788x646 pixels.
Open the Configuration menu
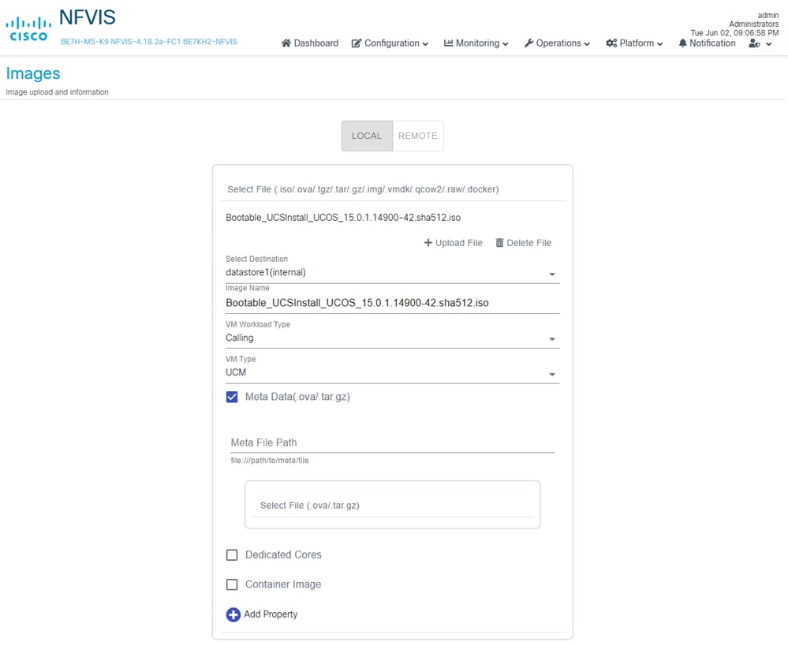coord(390,43)
